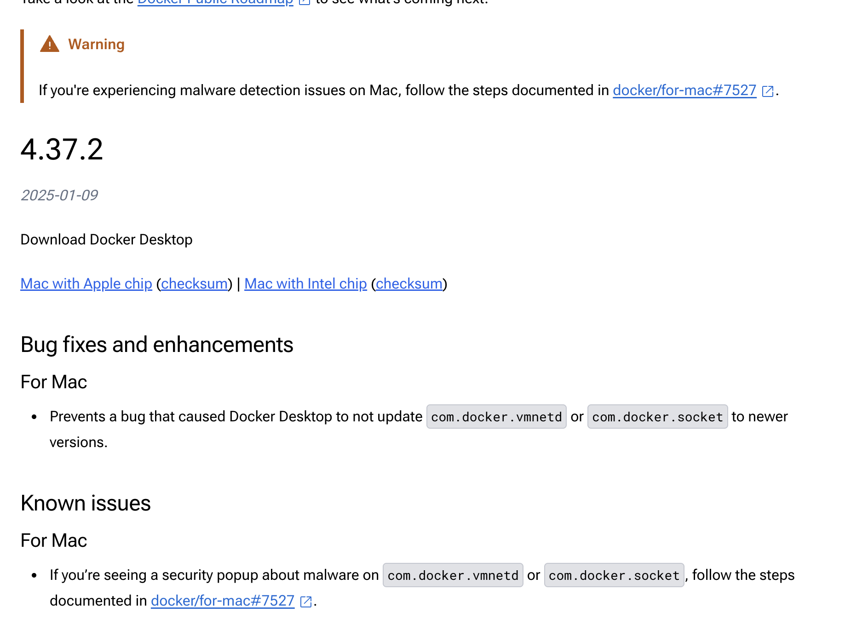Open checksum link for Intel chip
The image size is (851, 635).
coord(409,284)
